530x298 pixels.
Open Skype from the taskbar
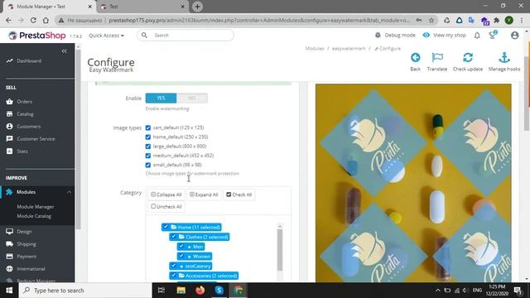click(219, 291)
